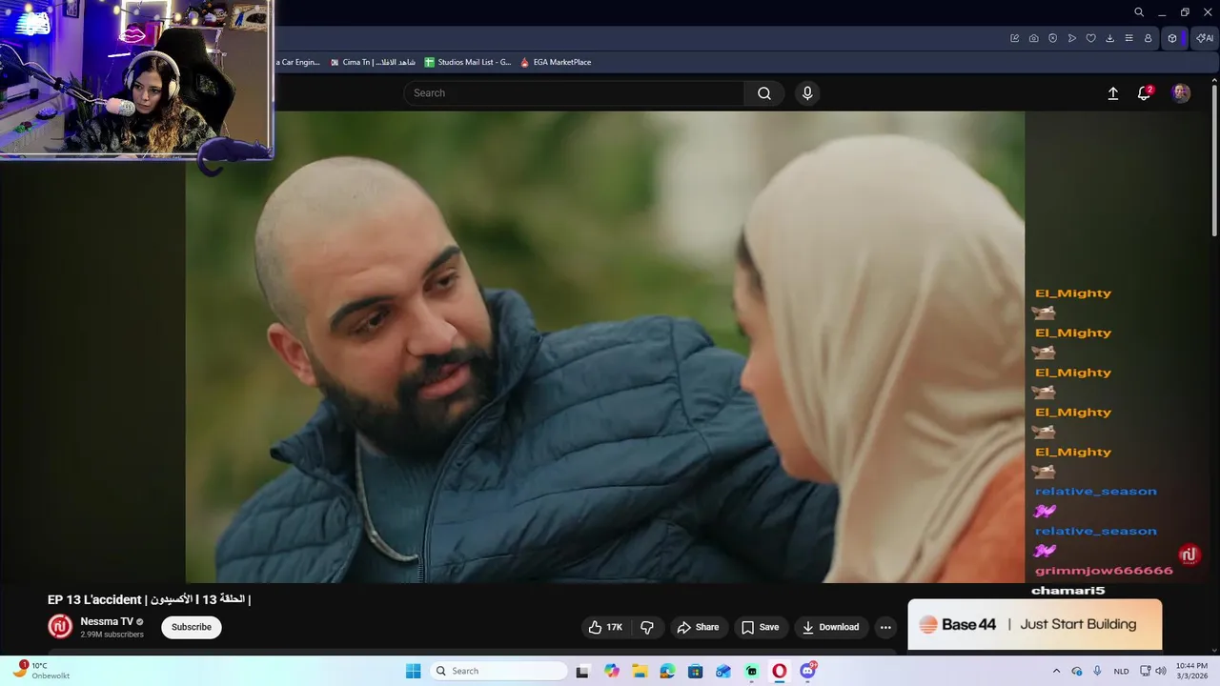Open browser downloads tray icon
This screenshot has width=1220, height=686.
click(x=1110, y=38)
